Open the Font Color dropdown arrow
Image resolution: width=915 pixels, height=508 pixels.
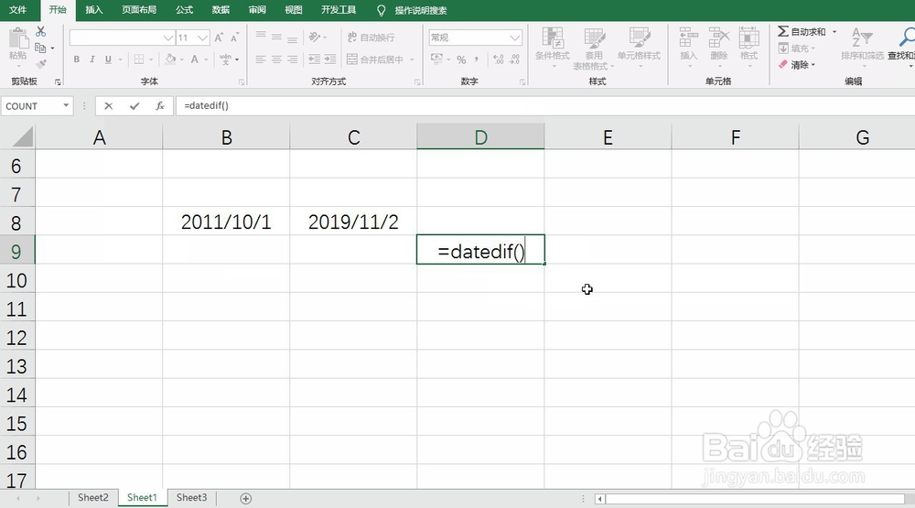click(x=206, y=59)
